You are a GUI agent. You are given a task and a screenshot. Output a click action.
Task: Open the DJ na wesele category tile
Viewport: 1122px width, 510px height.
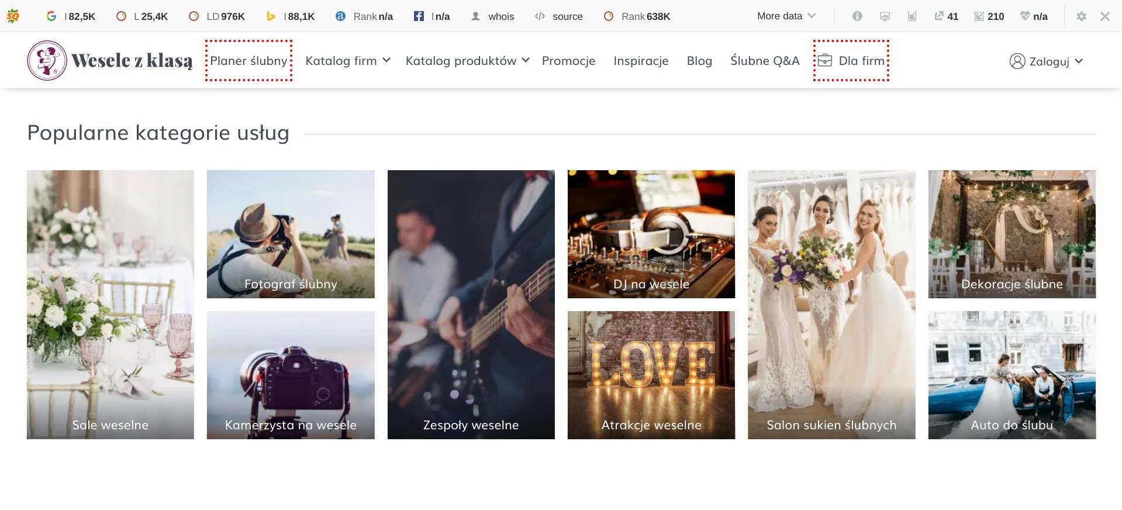point(651,234)
